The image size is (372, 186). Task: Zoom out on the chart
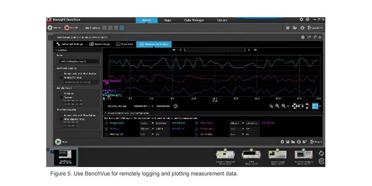(284, 106)
